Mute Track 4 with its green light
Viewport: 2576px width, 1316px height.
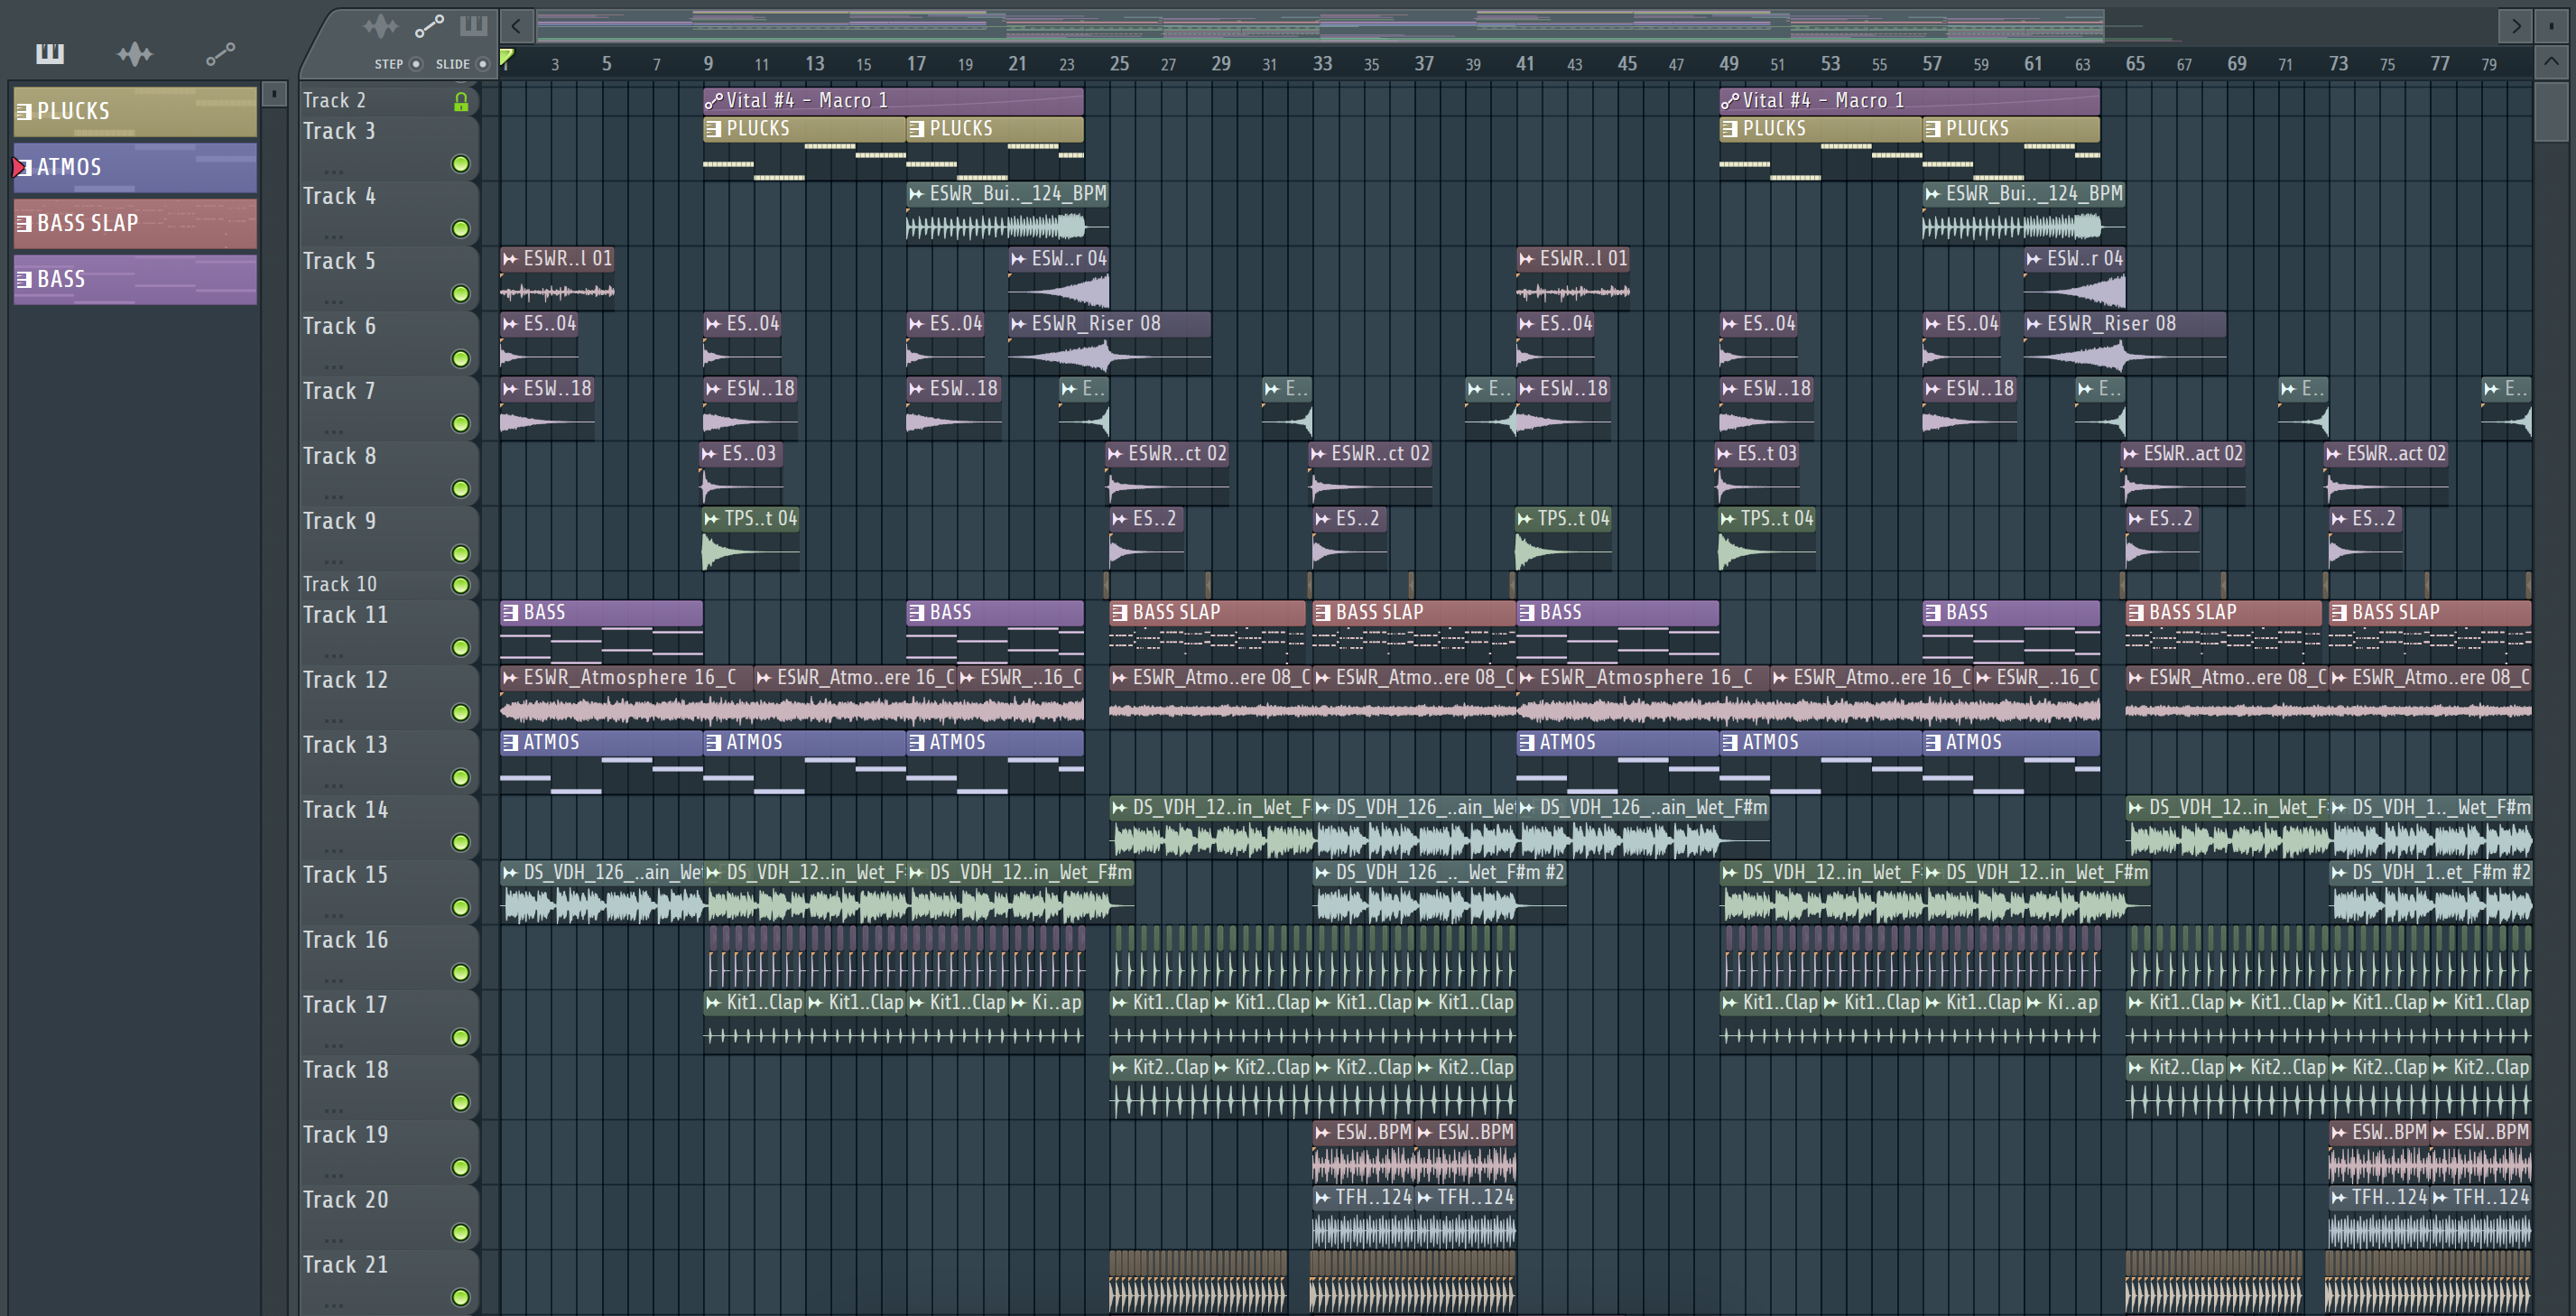pyautogui.click(x=460, y=229)
